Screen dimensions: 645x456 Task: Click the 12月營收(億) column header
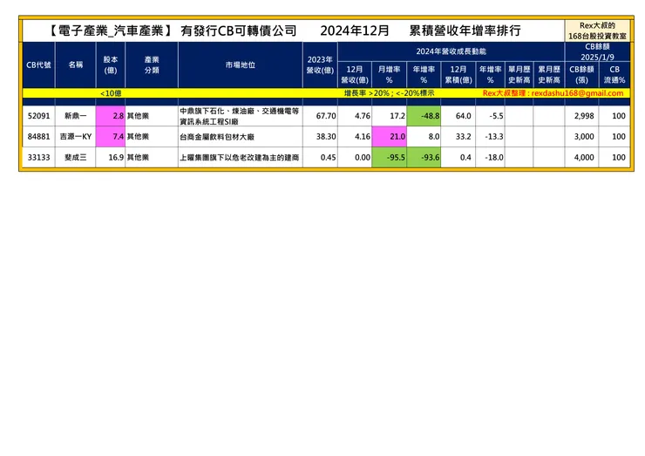tap(355, 74)
